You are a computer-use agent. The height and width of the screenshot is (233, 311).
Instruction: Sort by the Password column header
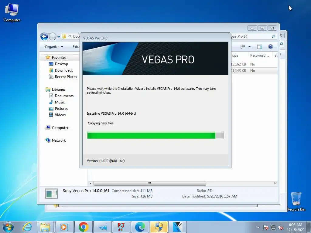coord(260,56)
